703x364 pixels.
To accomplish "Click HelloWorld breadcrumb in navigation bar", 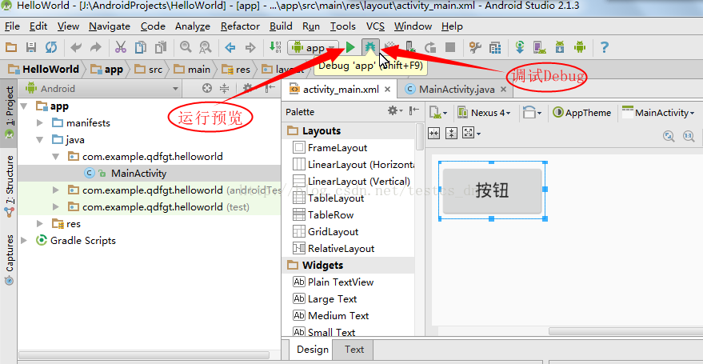I will pos(44,69).
